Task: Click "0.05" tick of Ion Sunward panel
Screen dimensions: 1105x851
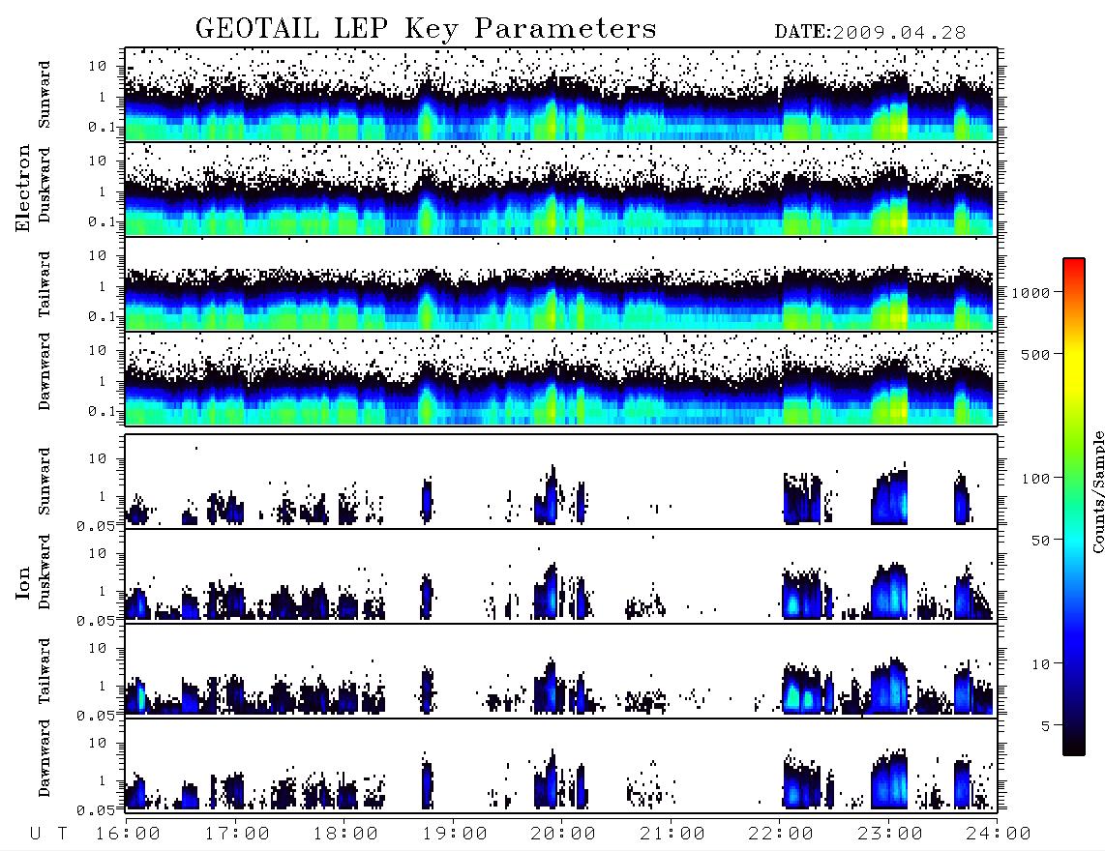Action: coord(96,525)
